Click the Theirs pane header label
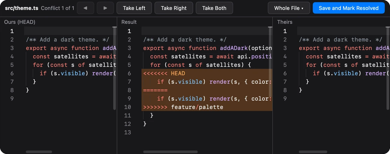 click(285, 22)
